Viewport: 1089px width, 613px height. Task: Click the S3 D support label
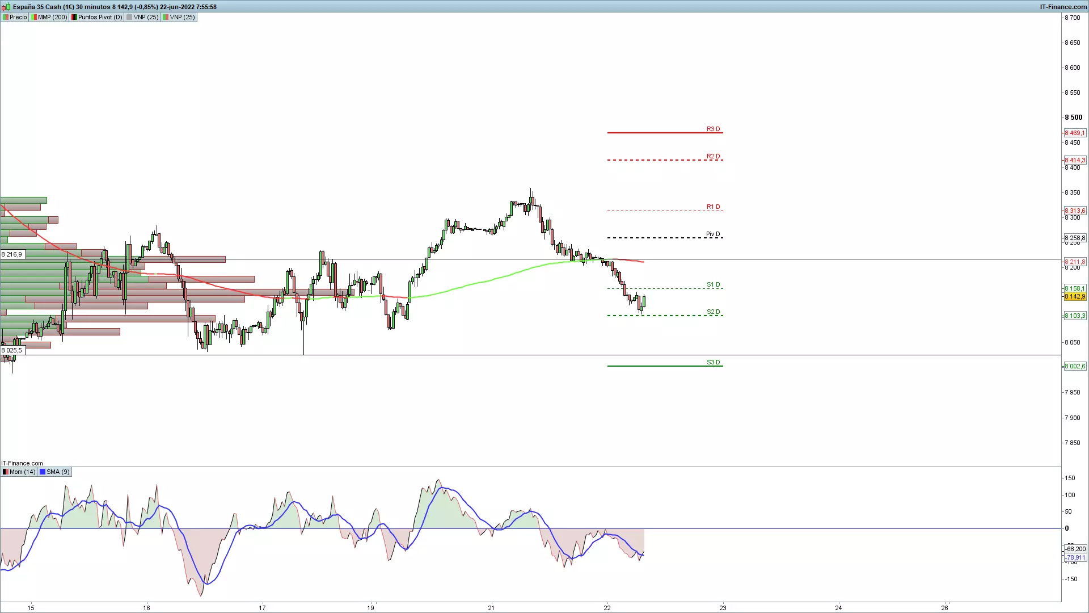pos(713,362)
